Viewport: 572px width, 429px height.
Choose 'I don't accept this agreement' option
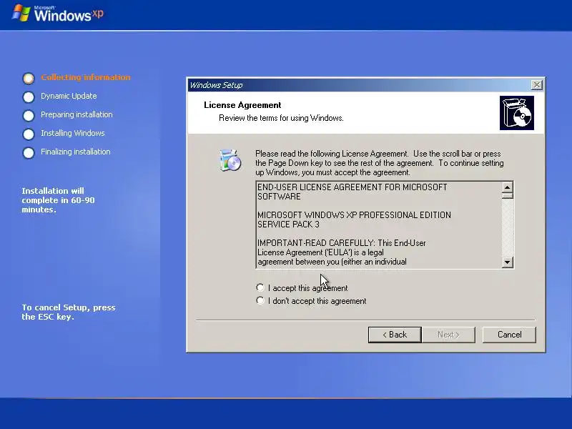tap(260, 300)
